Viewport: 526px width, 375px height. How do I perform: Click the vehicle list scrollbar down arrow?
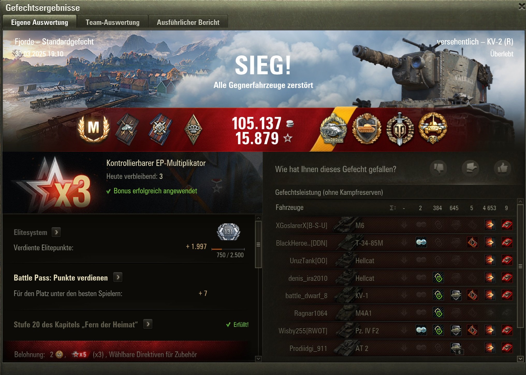coord(520,359)
